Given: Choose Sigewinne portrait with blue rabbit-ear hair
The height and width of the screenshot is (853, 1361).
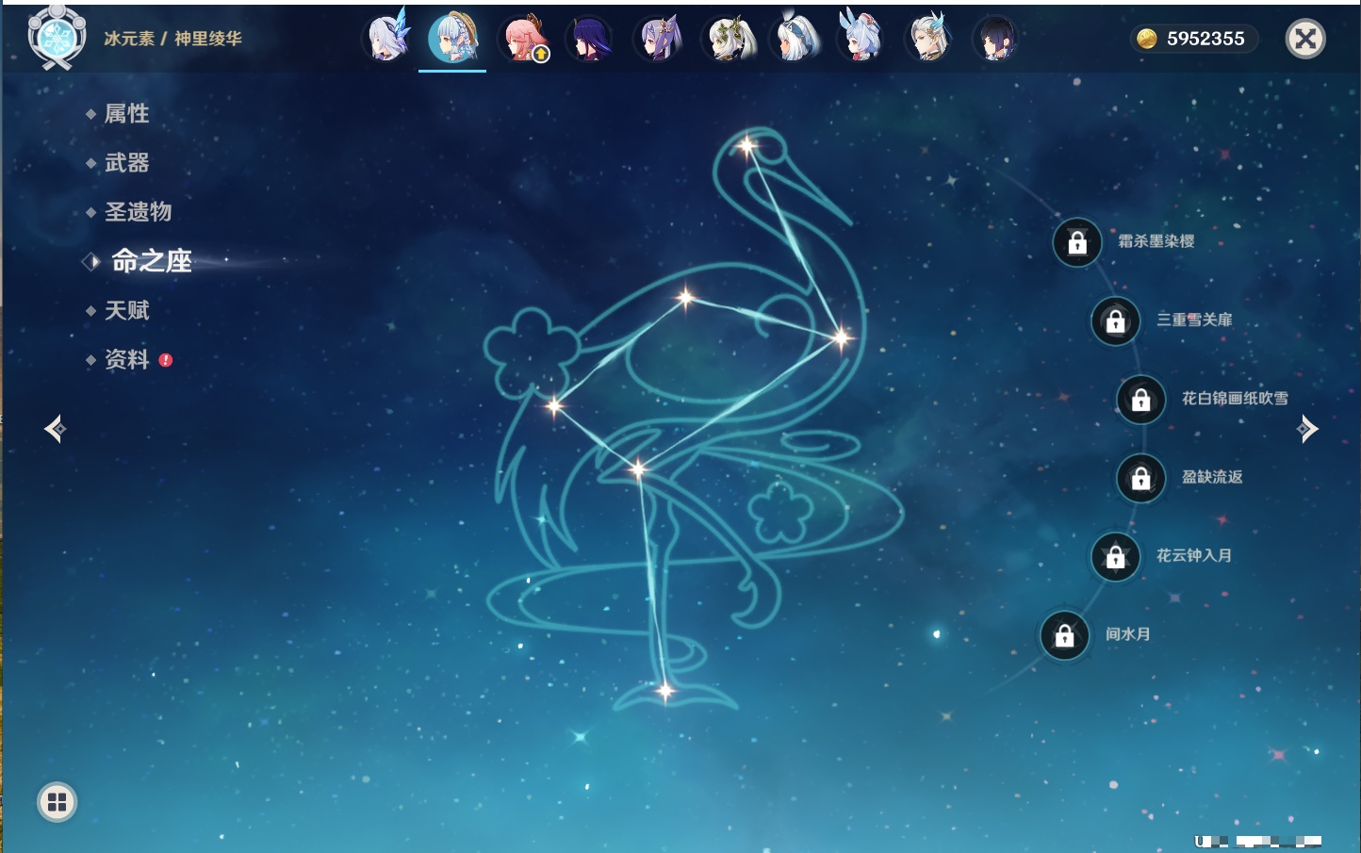Looking at the screenshot, I should tap(860, 39).
